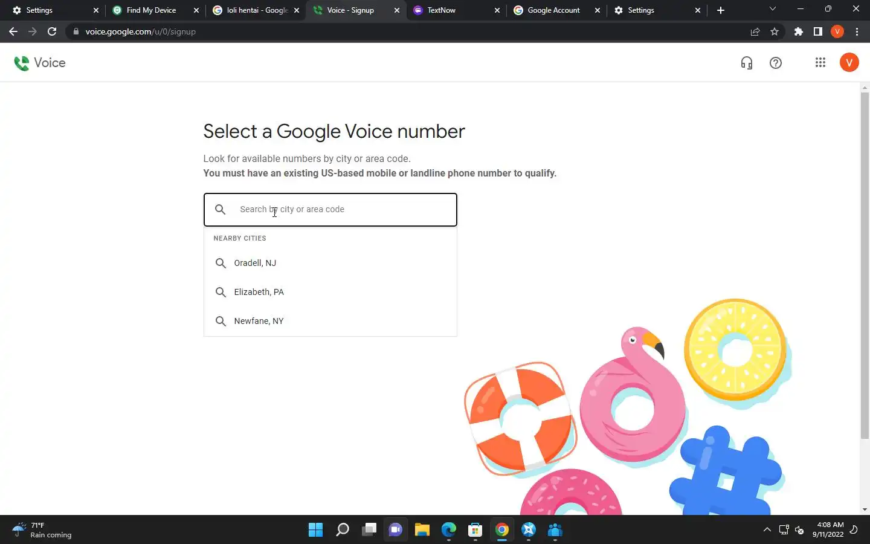Open the Windows Start menu
870x544 pixels.
tap(315, 530)
